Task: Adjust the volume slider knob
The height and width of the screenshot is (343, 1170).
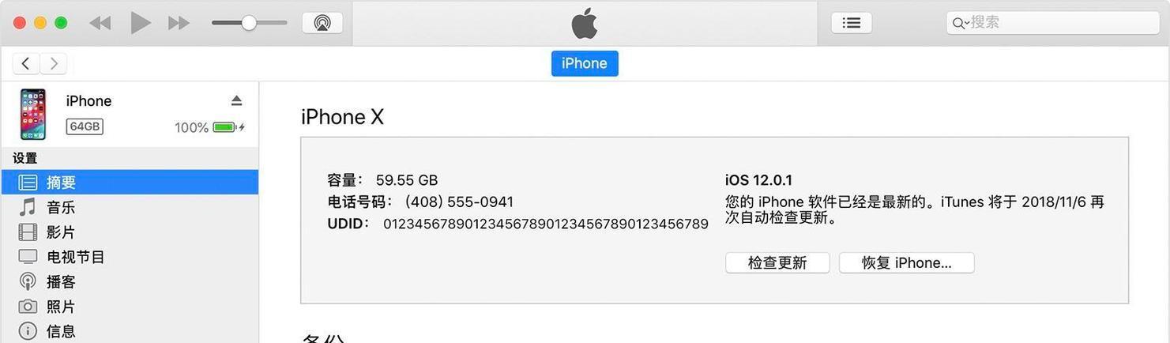Action: point(249,23)
